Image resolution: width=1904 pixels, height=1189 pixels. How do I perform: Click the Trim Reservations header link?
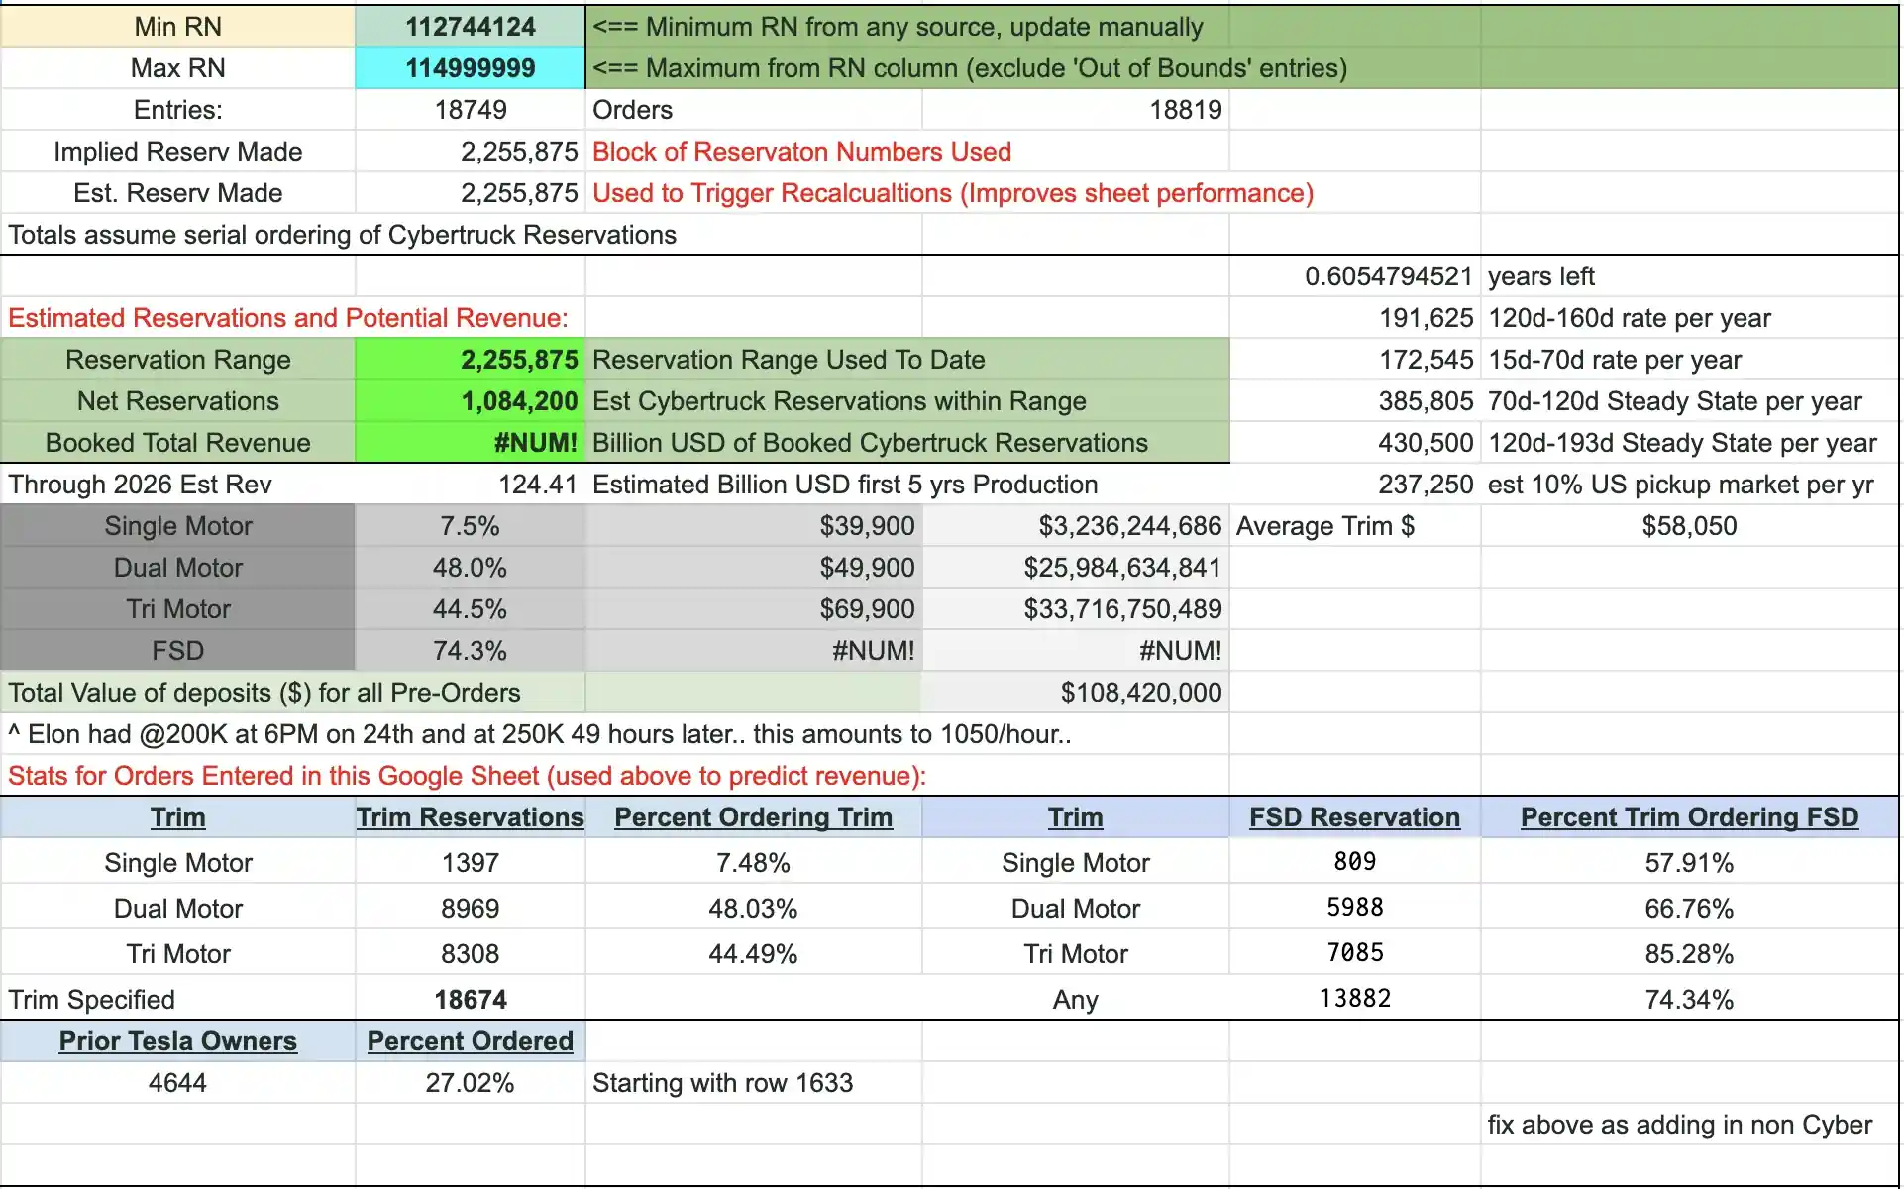pos(470,817)
